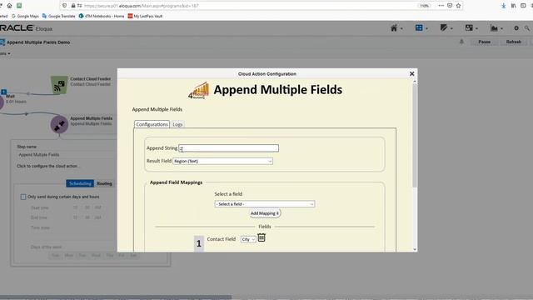
Task: Expand the Insight menu dropdown arrow
Action: (501, 29)
